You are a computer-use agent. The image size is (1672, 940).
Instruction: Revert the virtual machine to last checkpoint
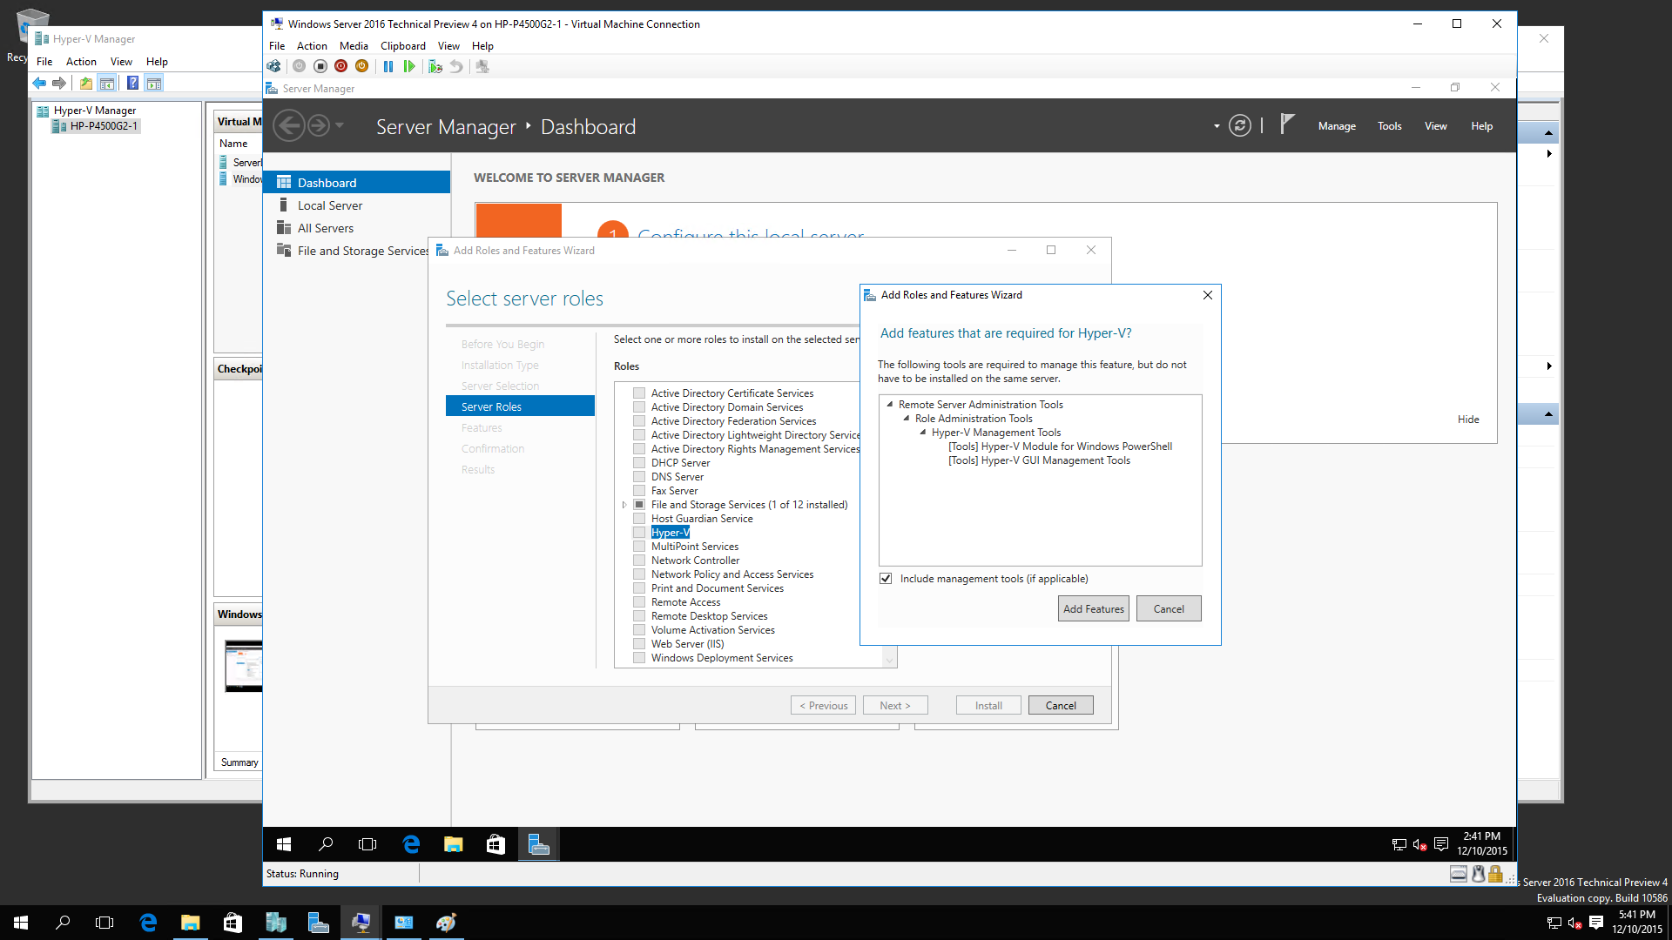tap(456, 66)
